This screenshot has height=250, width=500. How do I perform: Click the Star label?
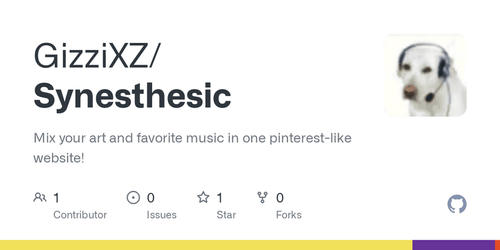pyautogui.click(x=226, y=215)
